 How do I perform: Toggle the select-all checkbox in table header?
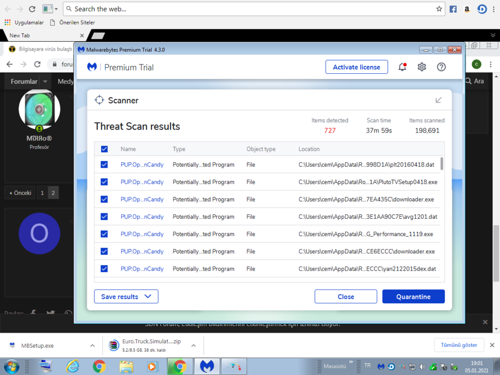click(104, 149)
